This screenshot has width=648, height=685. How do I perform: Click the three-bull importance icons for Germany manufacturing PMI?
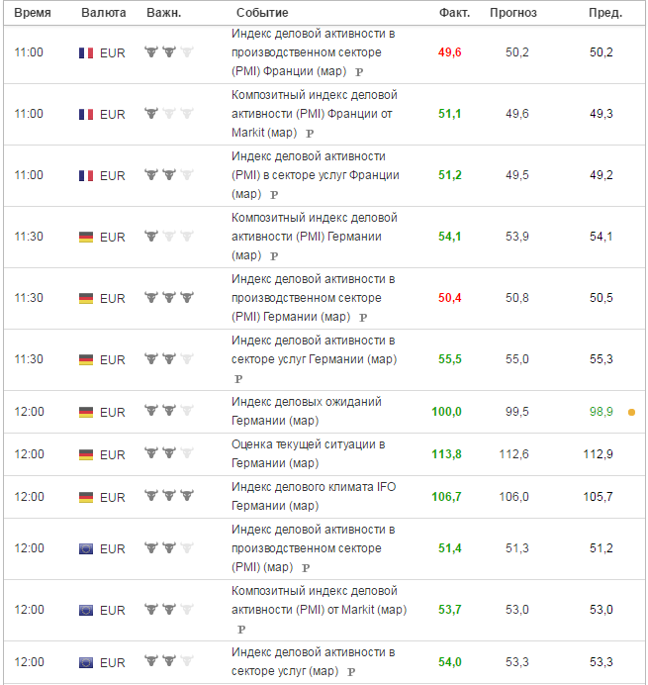169,298
